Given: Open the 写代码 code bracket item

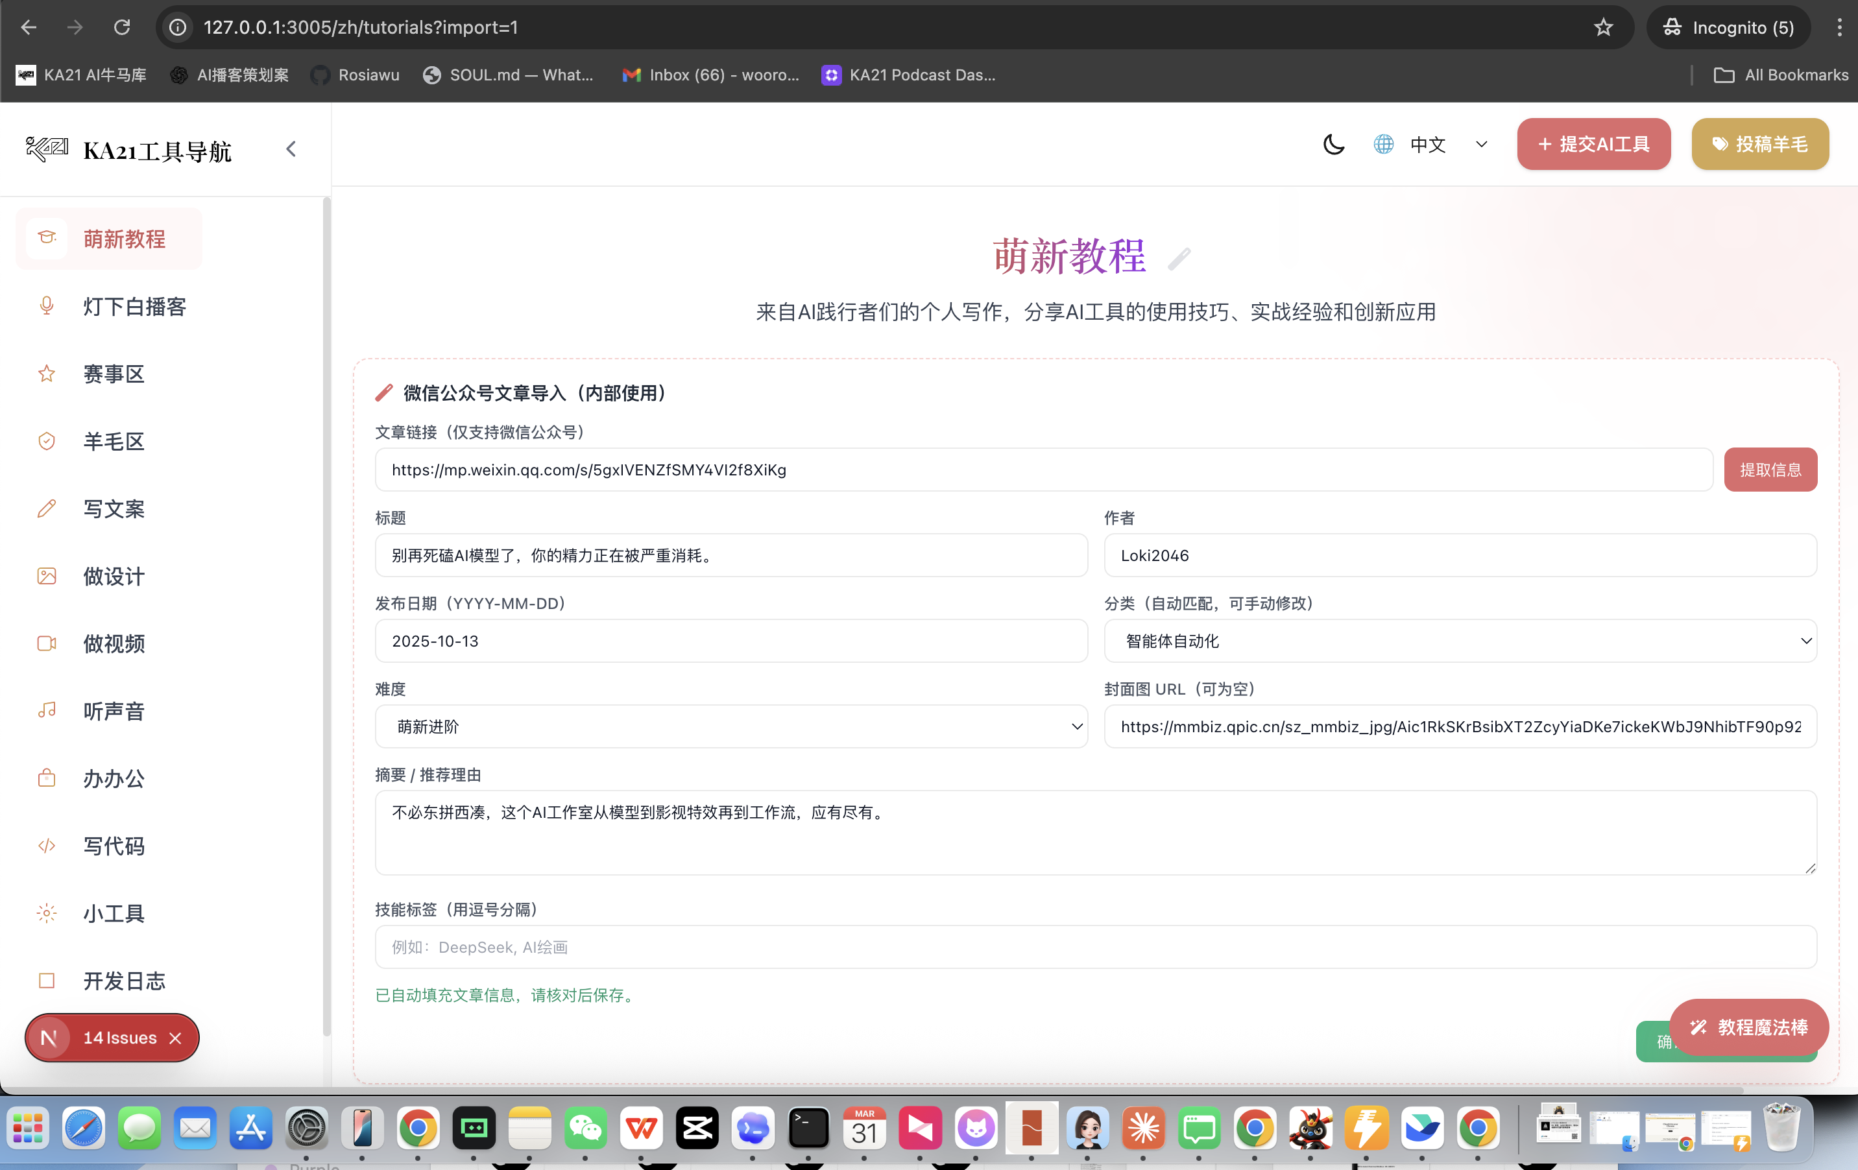Looking at the screenshot, I should tap(114, 846).
